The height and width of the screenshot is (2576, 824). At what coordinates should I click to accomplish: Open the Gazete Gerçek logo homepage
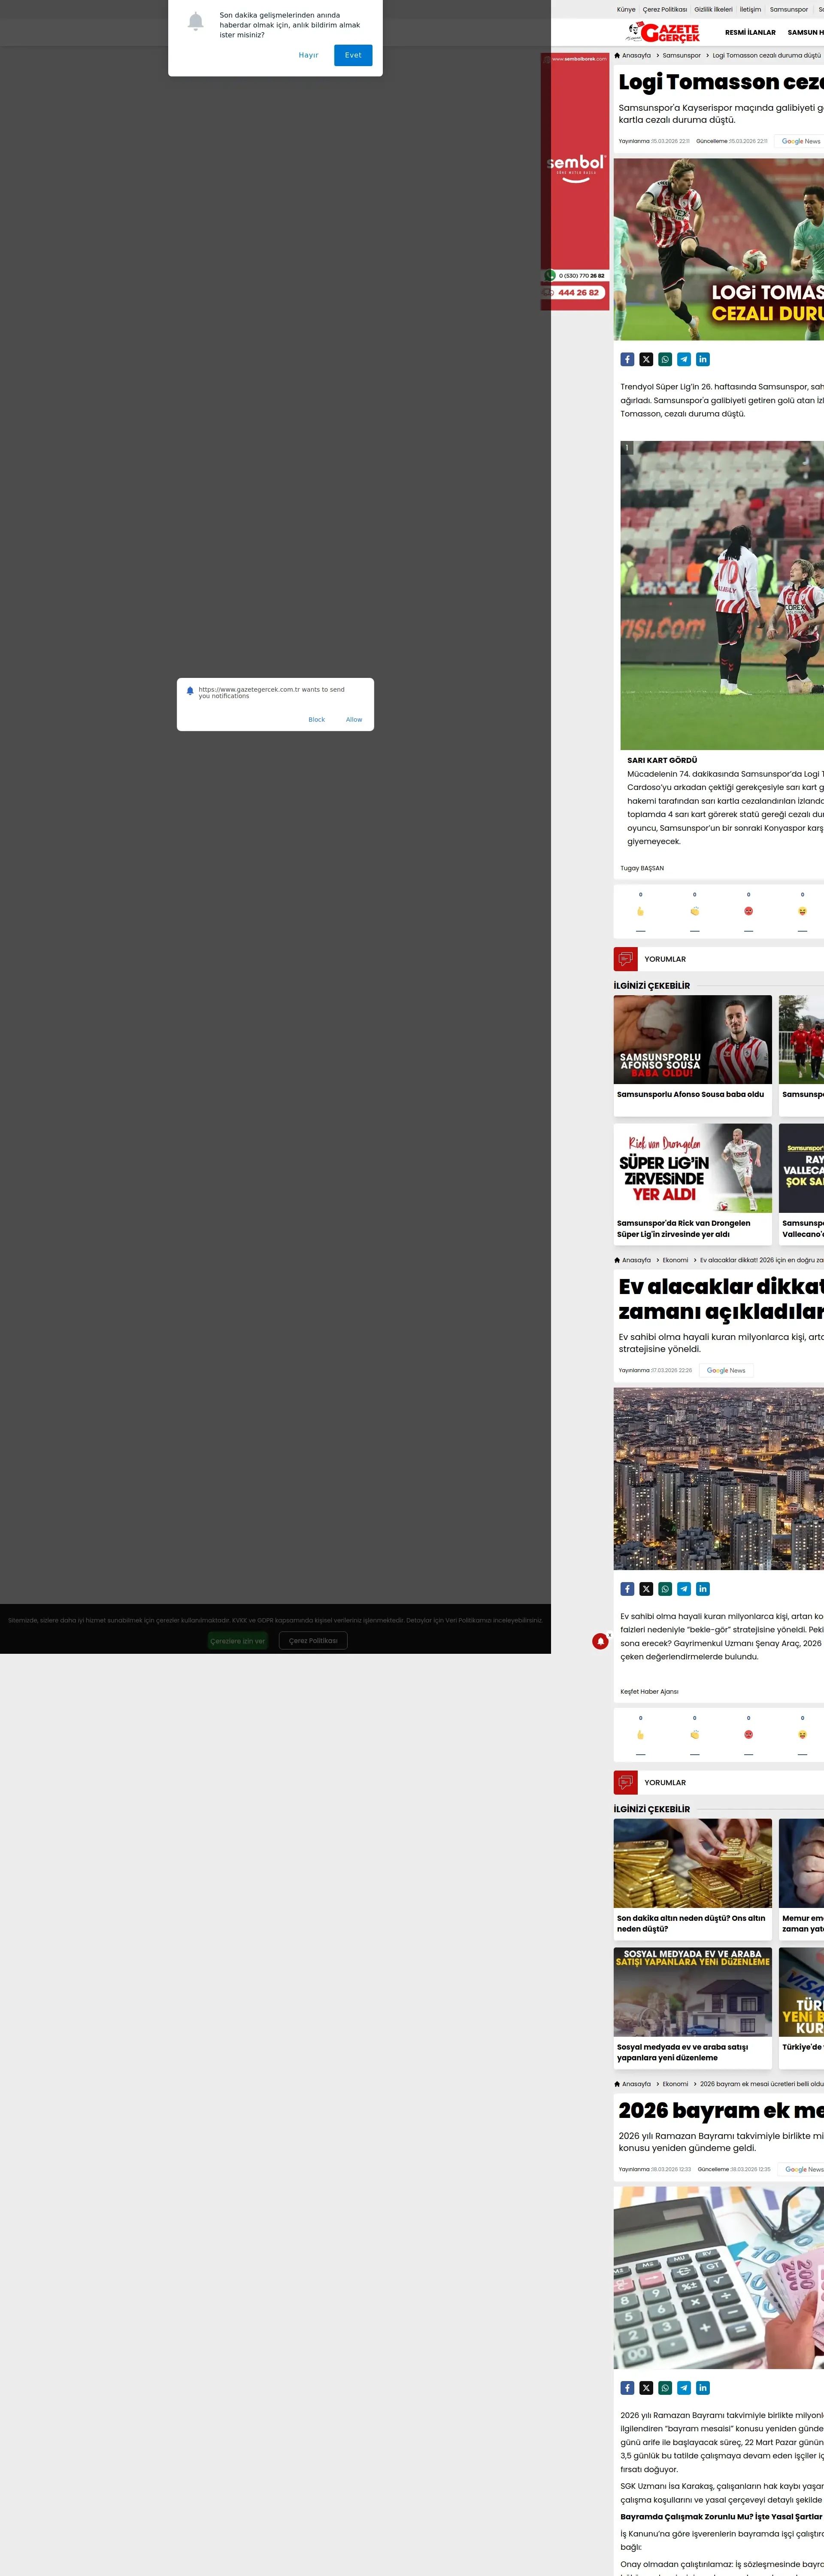[x=663, y=33]
